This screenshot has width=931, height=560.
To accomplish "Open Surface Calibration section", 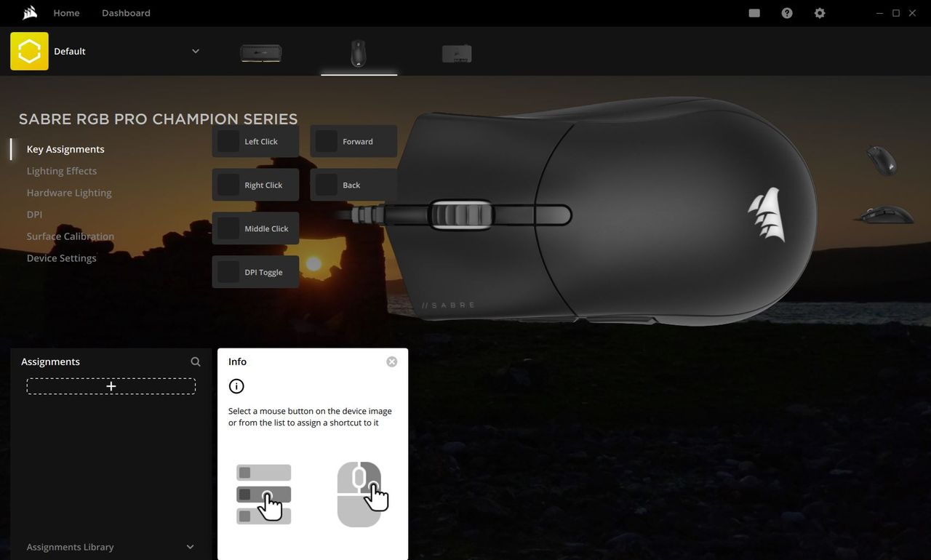I will 71,236.
